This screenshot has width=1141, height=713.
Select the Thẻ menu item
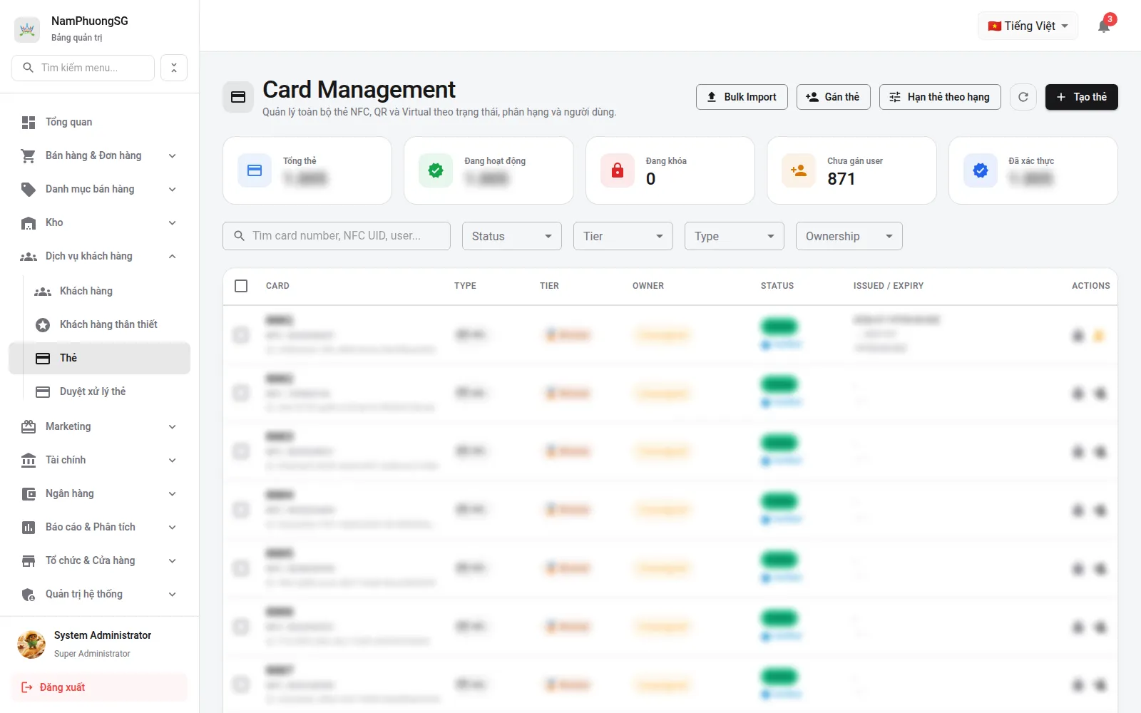(100, 358)
